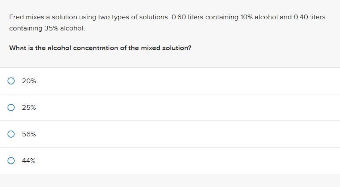
Task: Click the gray area below the 44% option
Action: pyautogui.click(x=172, y=181)
